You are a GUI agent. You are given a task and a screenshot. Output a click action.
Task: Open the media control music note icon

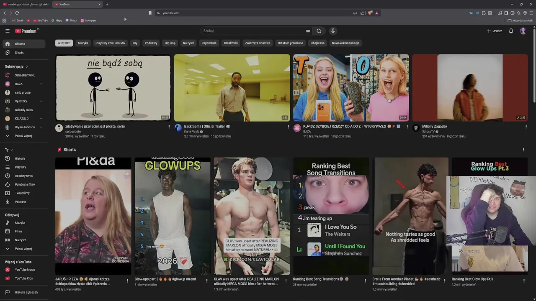pyautogui.click(x=500, y=13)
